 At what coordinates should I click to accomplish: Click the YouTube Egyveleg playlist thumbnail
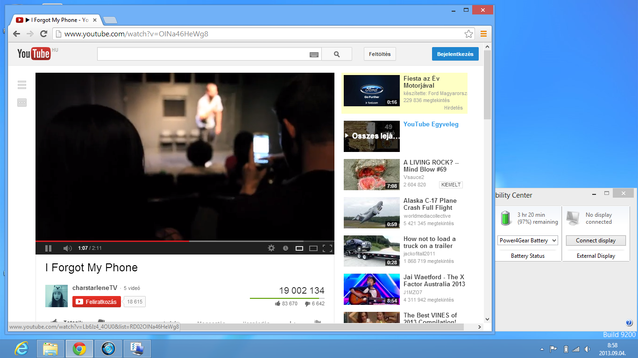coord(372,137)
